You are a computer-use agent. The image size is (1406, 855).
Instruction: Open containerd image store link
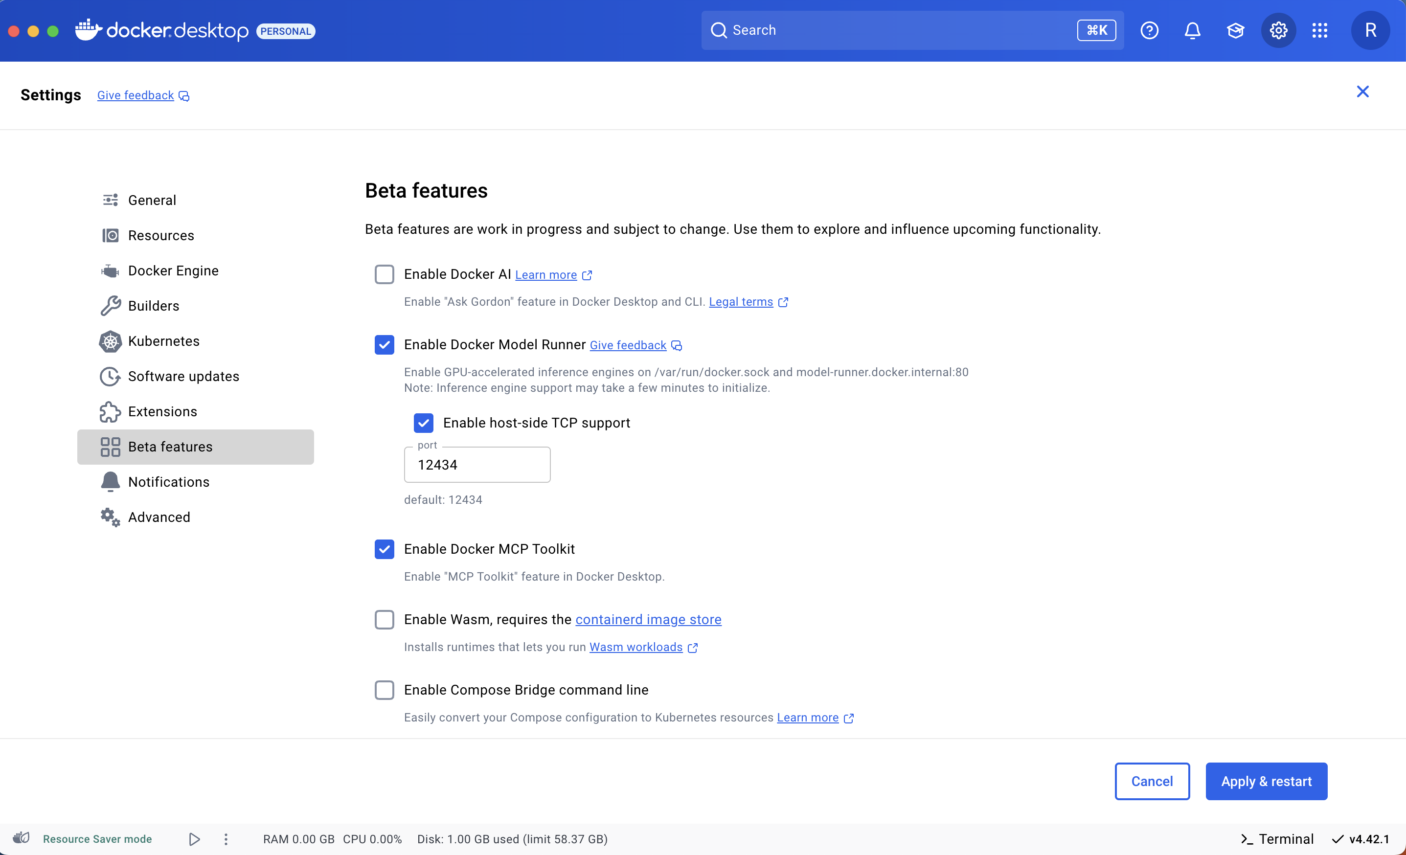pos(648,619)
